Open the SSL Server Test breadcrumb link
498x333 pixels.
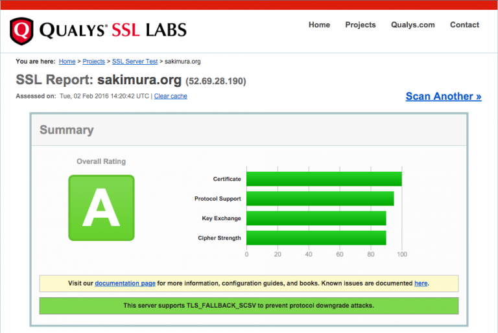click(x=135, y=62)
